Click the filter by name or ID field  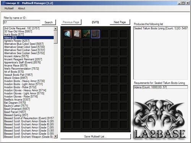pyautogui.click(x=22, y=22)
